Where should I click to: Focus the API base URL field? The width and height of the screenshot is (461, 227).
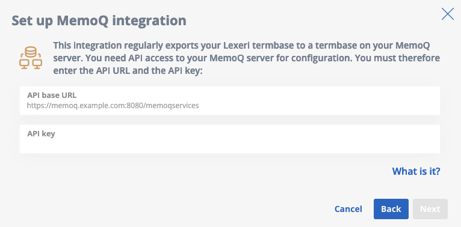click(230, 100)
